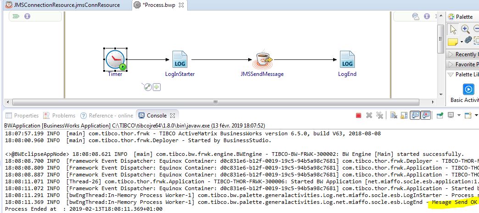Select the chain link transition tool
The image size is (479, 213).
tap(468, 40)
